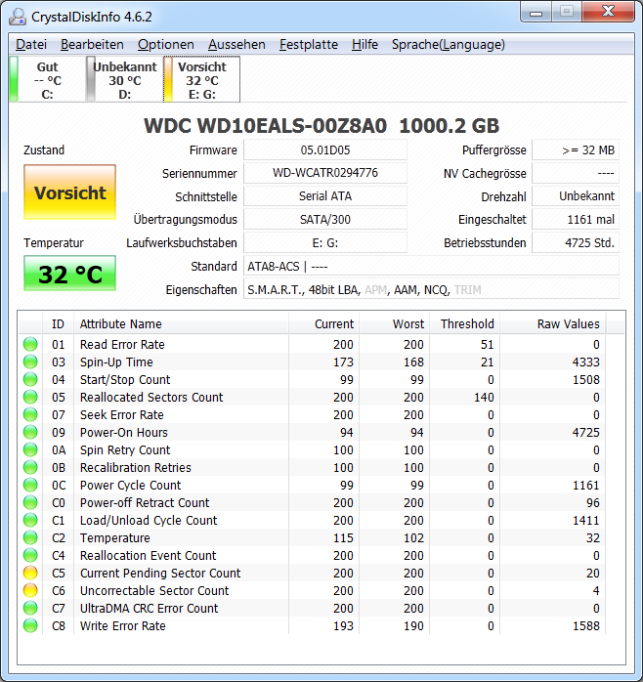Image resolution: width=643 pixels, height=682 pixels.
Task: Click the green 32 °C temperature button
Action: click(69, 274)
